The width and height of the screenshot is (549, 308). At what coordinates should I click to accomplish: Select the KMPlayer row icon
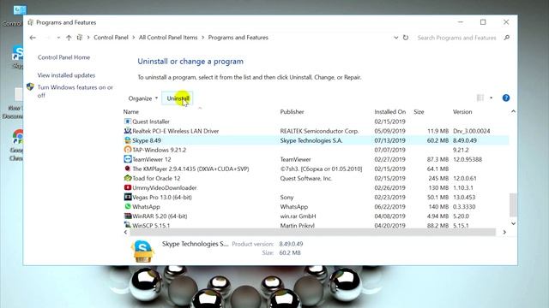pos(128,169)
